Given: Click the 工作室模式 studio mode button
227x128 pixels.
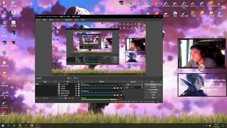Looking at the screenshot, I should pyautogui.click(x=153, y=92).
